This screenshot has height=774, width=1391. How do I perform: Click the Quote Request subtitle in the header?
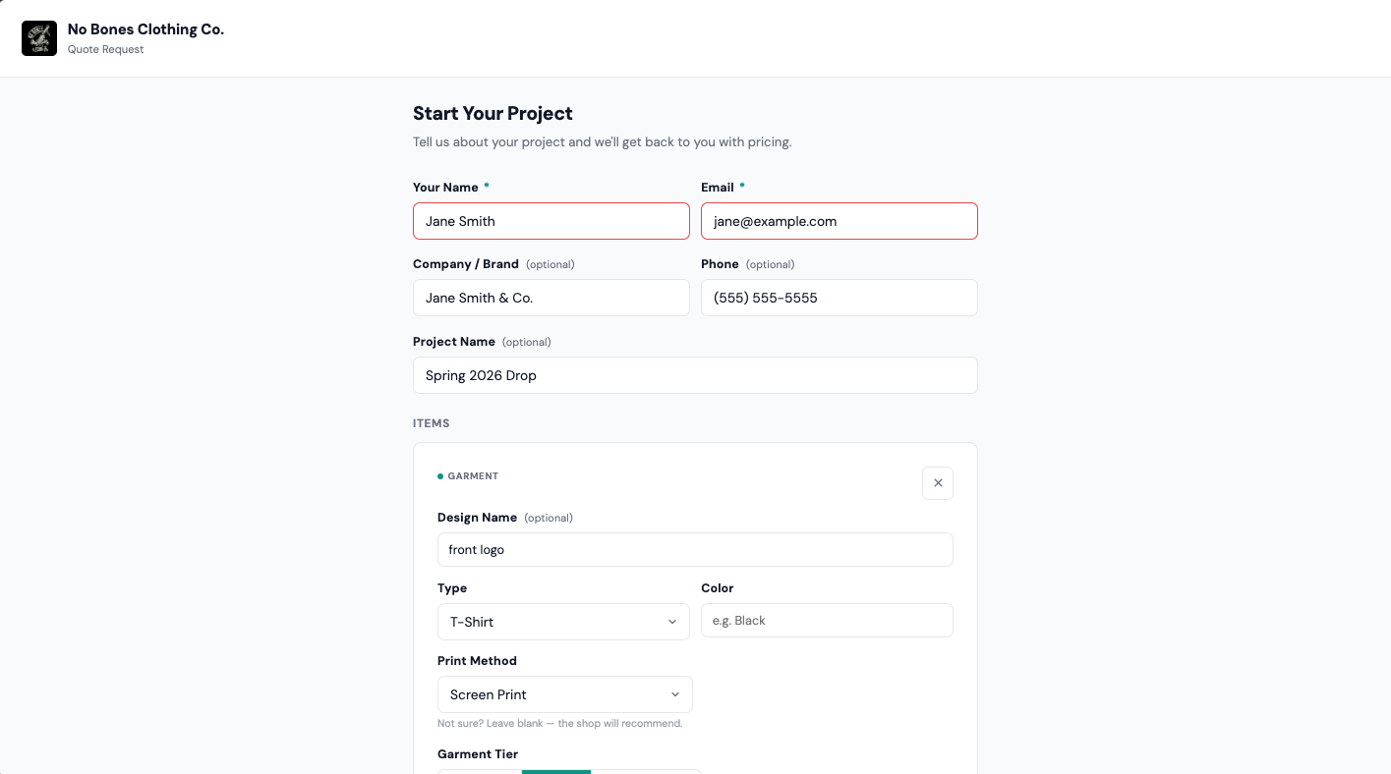click(x=106, y=49)
